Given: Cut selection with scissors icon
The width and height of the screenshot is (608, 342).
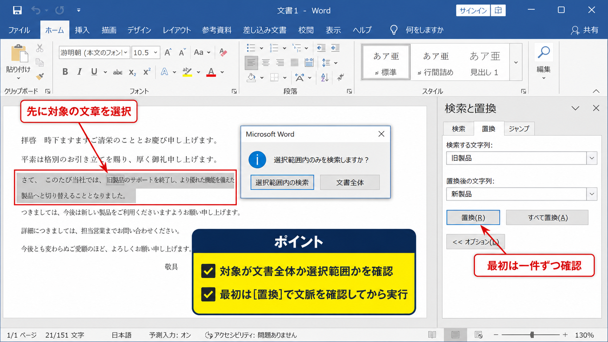Looking at the screenshot, I should 40,48.
